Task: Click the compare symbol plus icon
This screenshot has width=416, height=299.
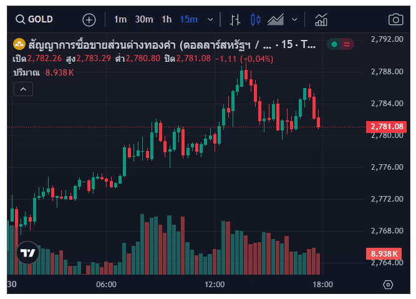Action: (89, 20)
